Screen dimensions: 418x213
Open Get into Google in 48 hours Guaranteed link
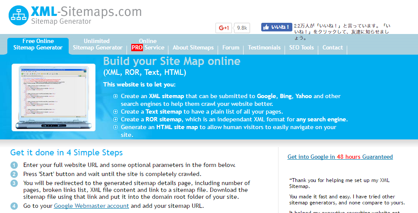(340, 157)
